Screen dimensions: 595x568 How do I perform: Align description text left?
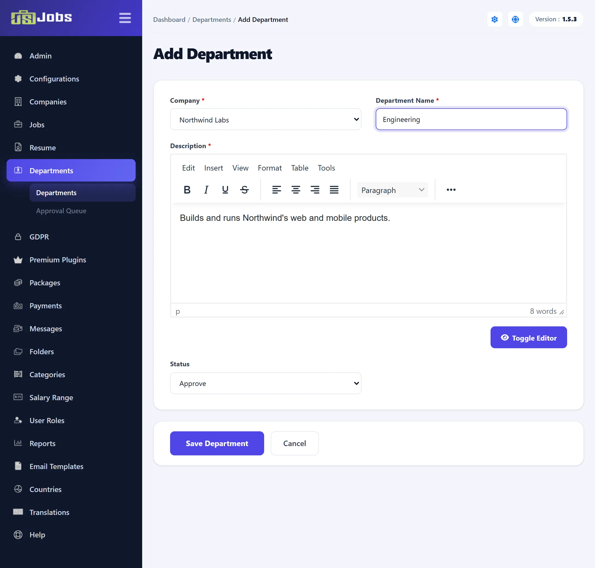[276, 190]
